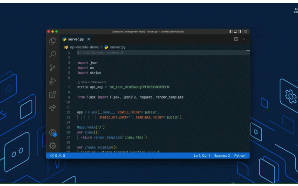Click the Split Editor Right icon
This screenshot has height=186, width=298.
click(236, 39)
